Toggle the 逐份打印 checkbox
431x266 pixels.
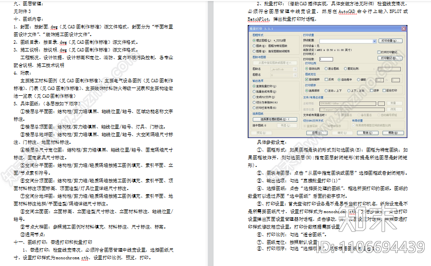tap(384, 91)
